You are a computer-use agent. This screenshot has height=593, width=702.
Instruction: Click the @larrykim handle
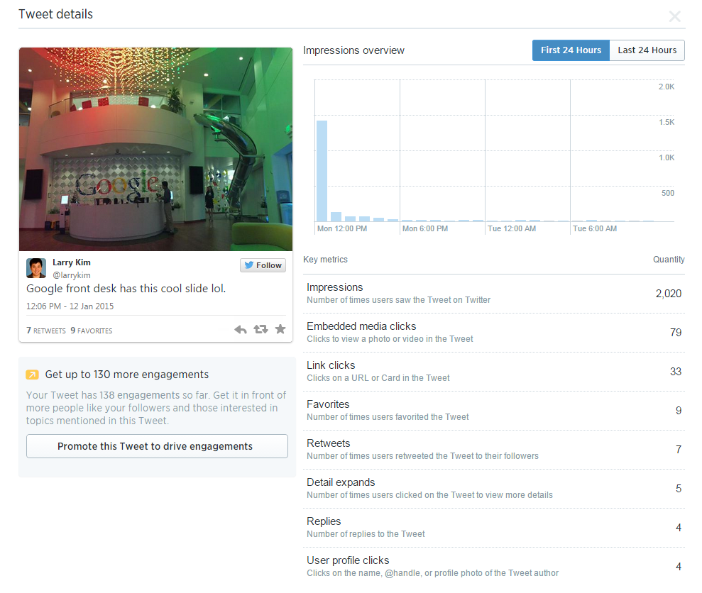pos(72,275)
